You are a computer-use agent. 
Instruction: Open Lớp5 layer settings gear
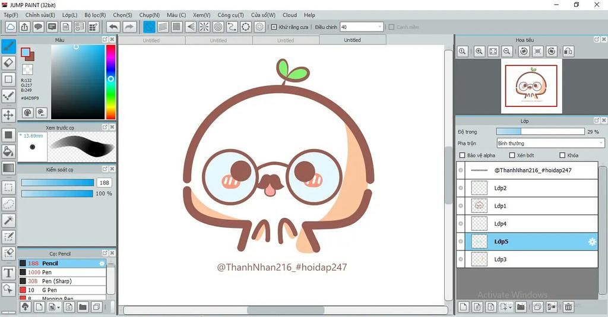point(592,242)
